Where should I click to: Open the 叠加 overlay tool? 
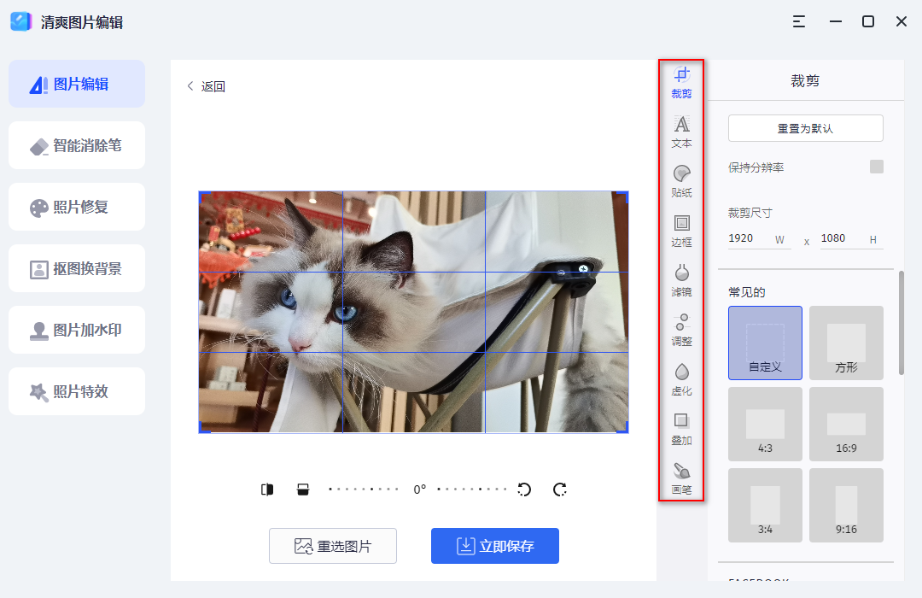click(x=681, y=429)
